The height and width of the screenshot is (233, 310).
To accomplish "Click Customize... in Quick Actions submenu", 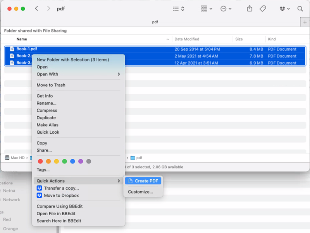I will click(x=140, y=192).
